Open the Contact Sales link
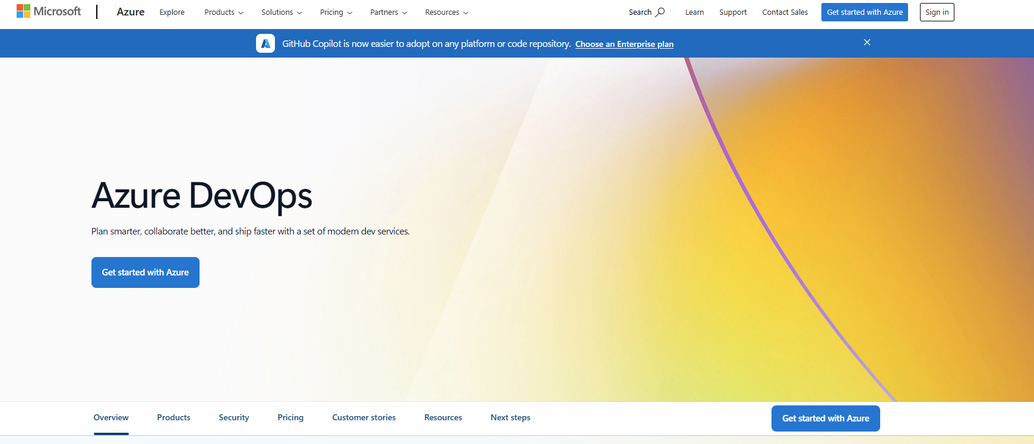The height and width of the screenshot is (444, 1034). click(x=785, y=12)
